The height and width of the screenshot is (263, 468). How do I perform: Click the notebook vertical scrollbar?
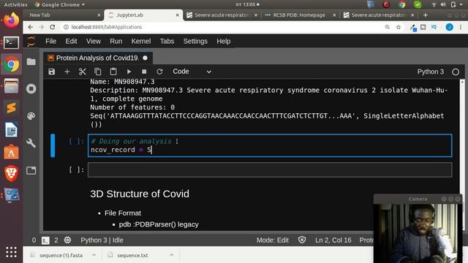pos(462,155)
